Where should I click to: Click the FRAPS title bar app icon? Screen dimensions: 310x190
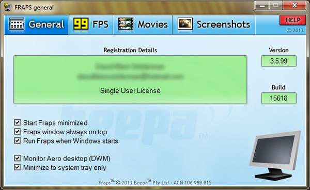click(8, 7)
